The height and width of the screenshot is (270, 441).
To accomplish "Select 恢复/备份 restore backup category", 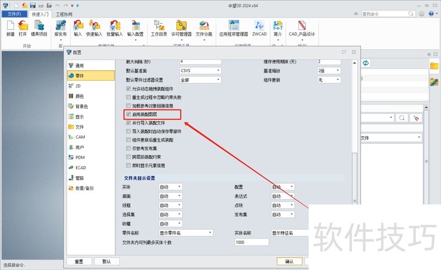I will pyautogui.click(x=91, y=188).
